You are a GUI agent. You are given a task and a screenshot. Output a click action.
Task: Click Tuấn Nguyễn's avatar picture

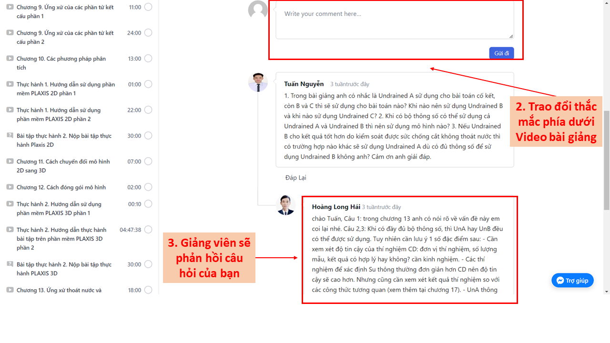258,82
